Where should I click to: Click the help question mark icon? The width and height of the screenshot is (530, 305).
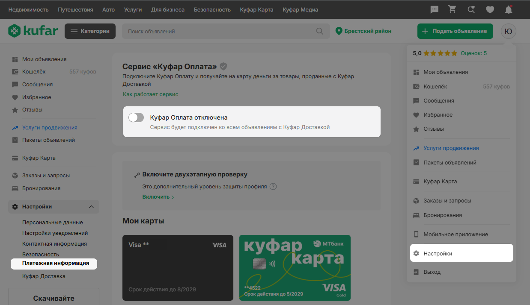pos(273,187)
